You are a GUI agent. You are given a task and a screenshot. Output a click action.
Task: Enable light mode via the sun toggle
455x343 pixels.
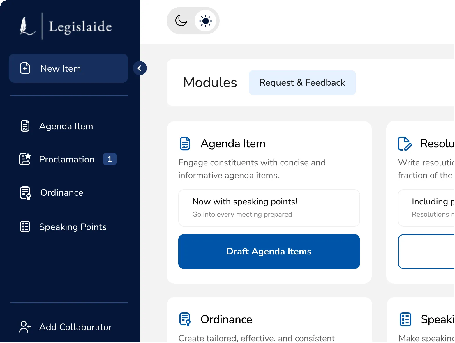pos(206,21)
